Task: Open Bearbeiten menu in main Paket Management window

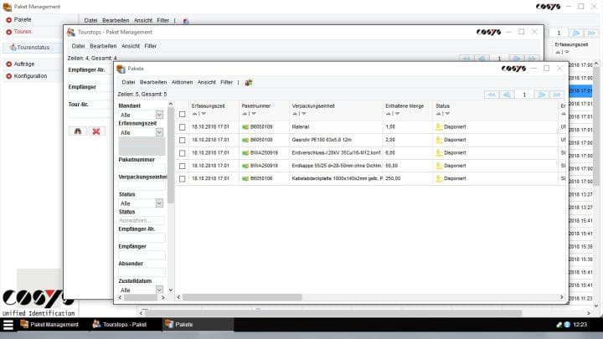Action: (116, 21)
